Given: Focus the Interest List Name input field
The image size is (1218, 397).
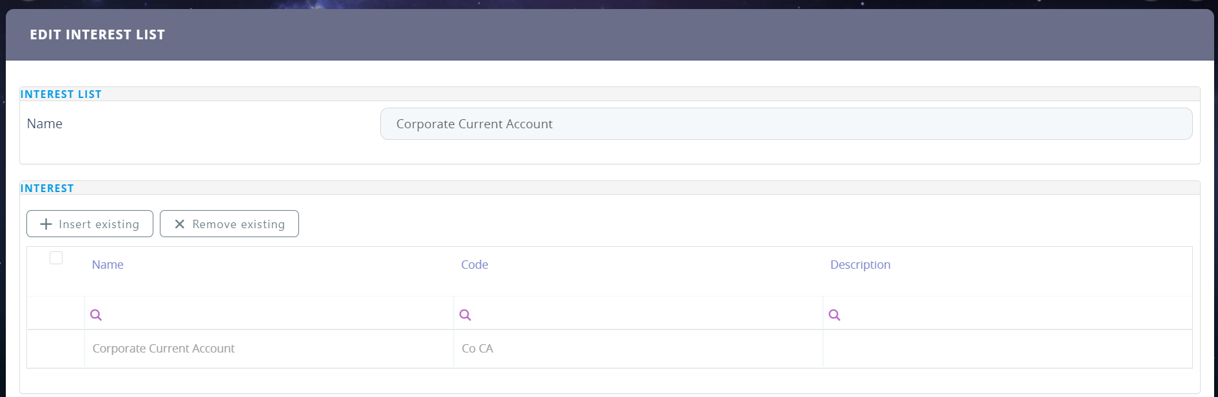Looking at the screenshot, I should tap(786, 124).
